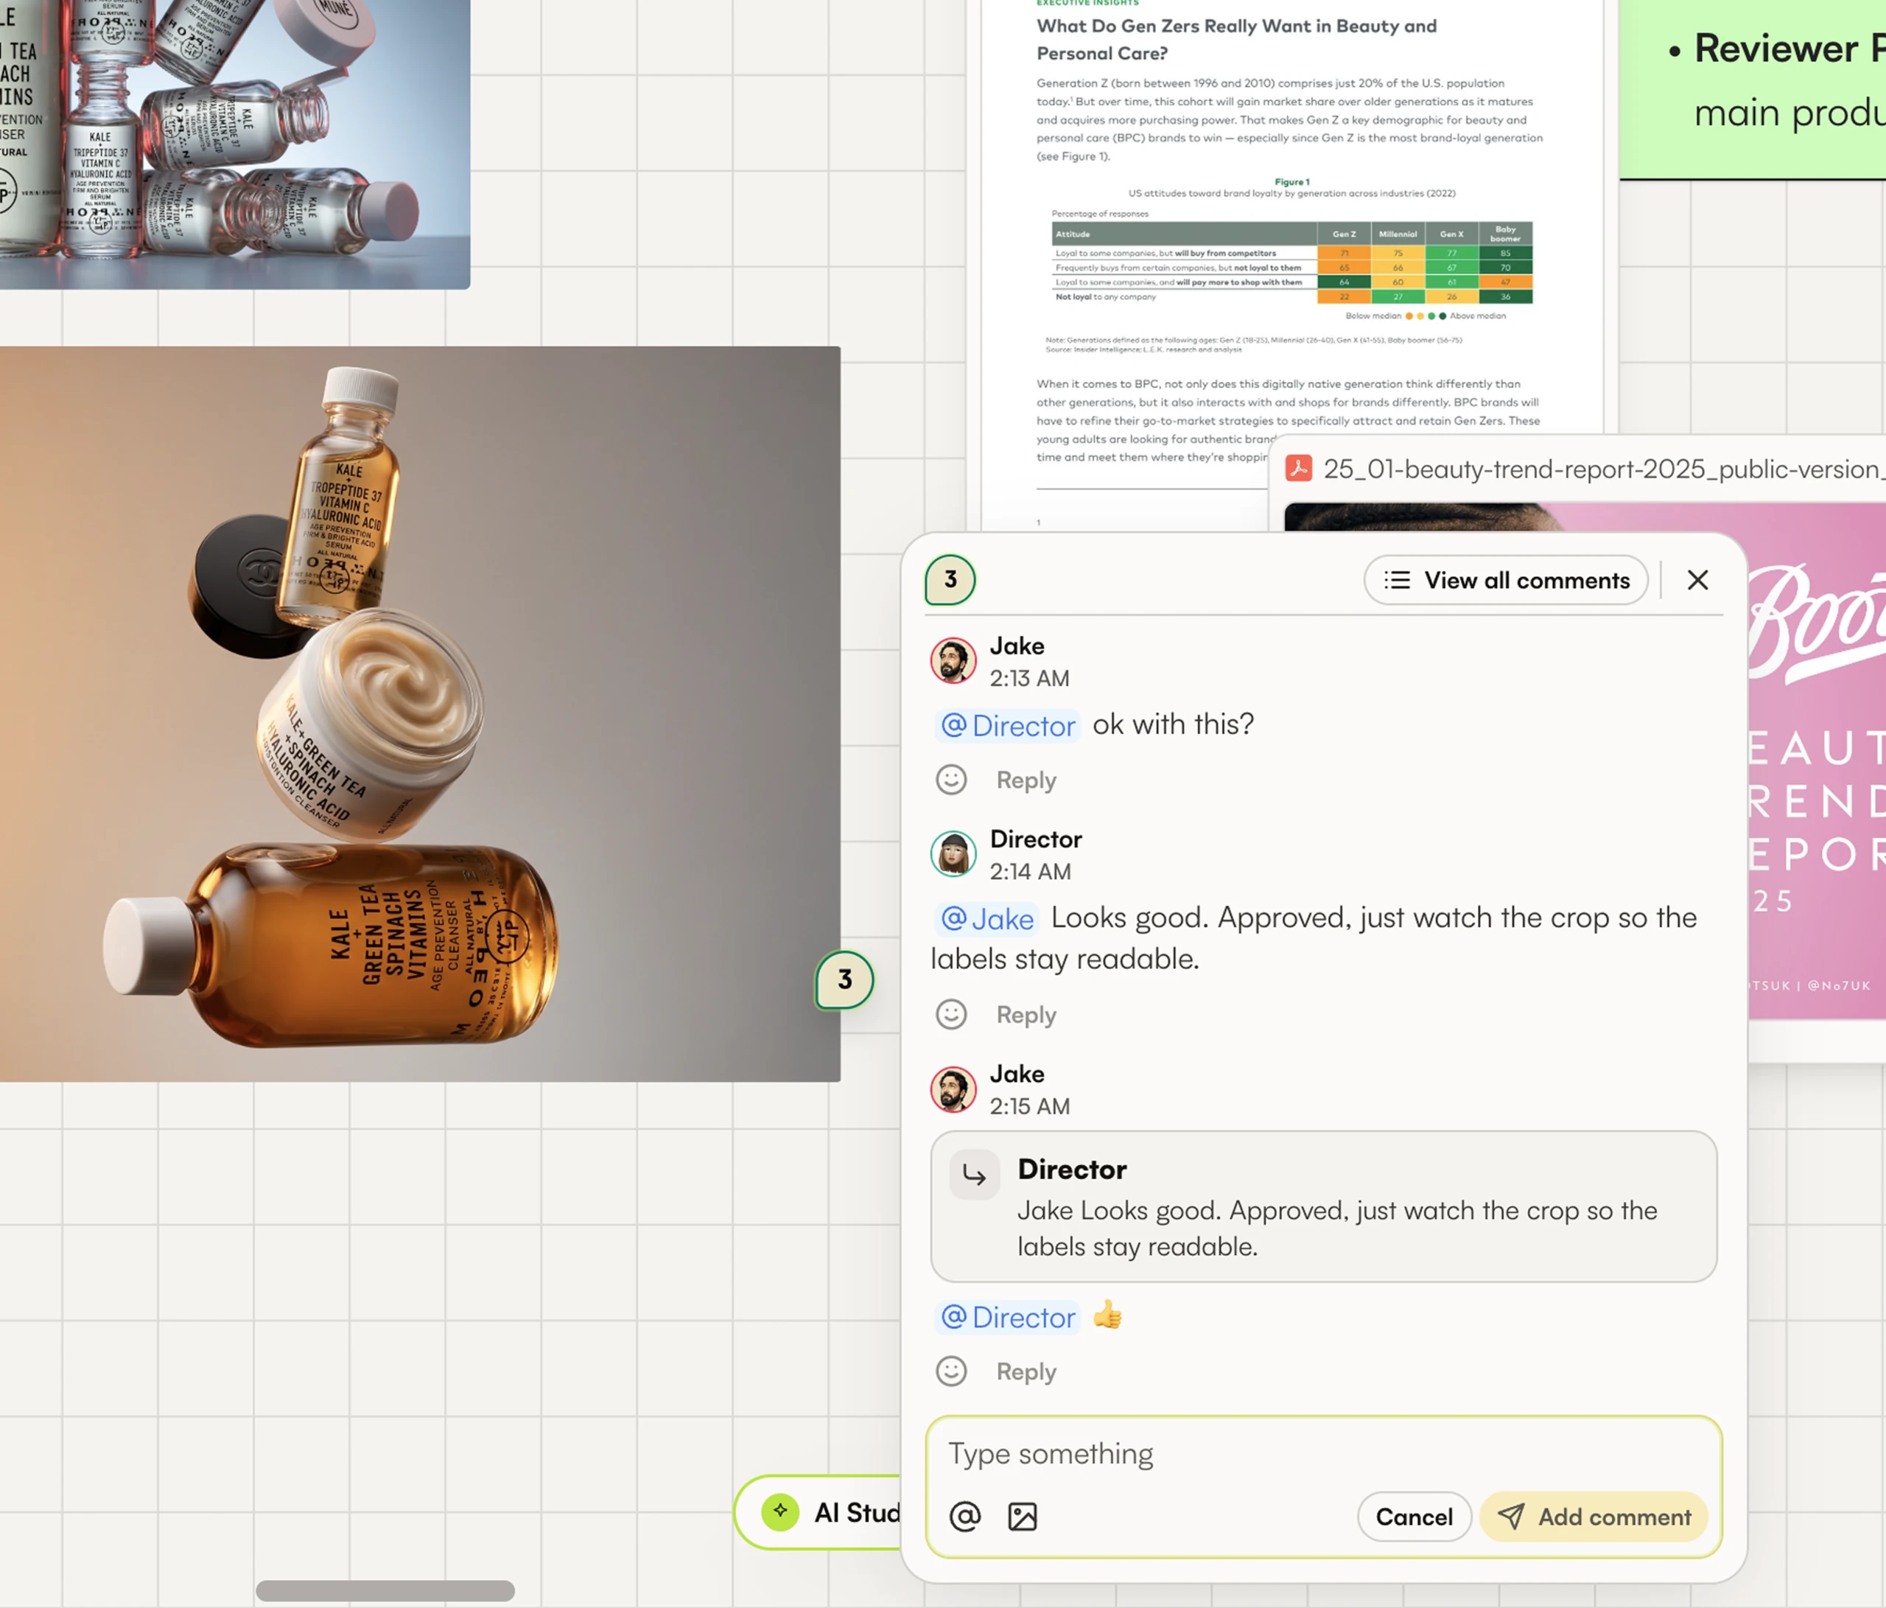Add emoji reaction to Jake's 2:13 AM comment
The width and height of the screenshot is (1886, 1608).
(951, 780)
